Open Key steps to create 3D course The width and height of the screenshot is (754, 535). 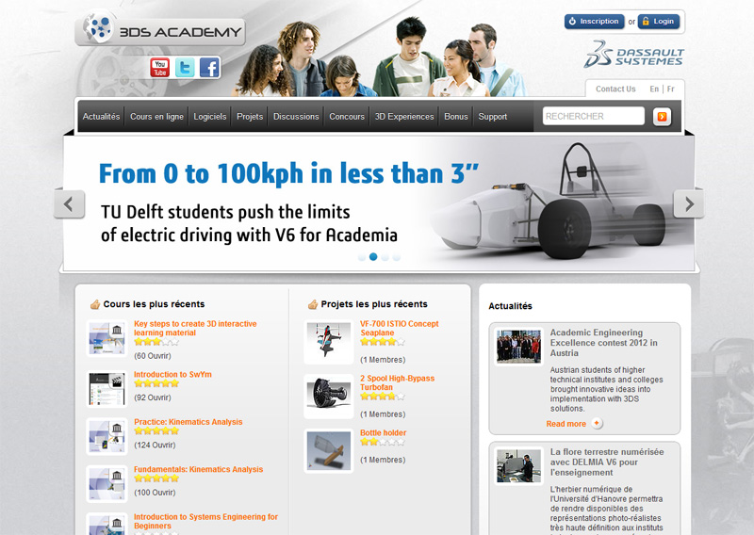[x=195, y=329]
